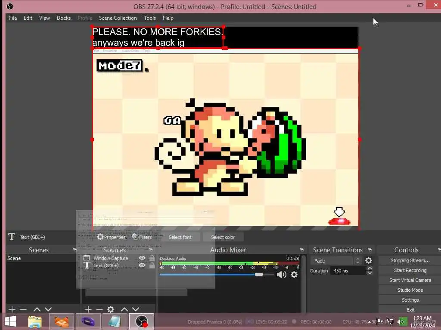
Task: Add a new scene with plus icon
Action: click(12, 309)
